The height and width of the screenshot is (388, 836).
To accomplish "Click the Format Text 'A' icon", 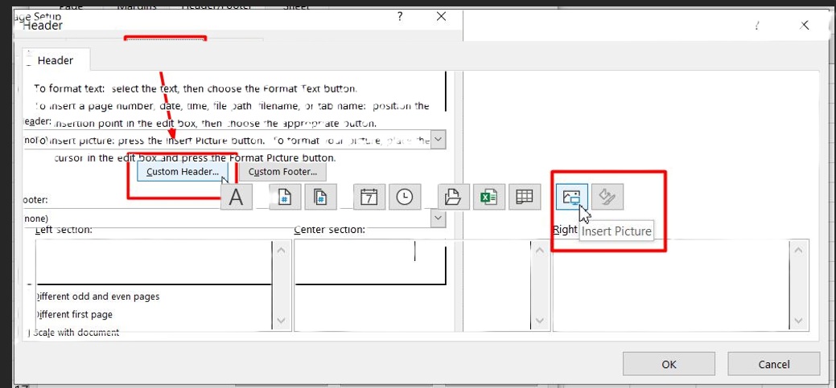I will coord(237,197).
